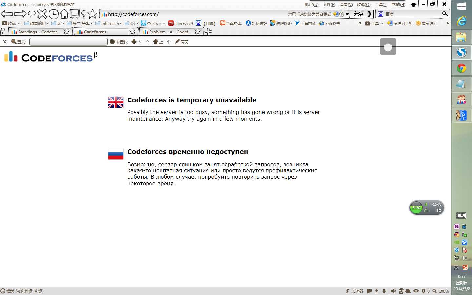Open 收藏(O) menu
Image resolution: width=472 pixels, height=295 pixels.
tap(364, 4)
